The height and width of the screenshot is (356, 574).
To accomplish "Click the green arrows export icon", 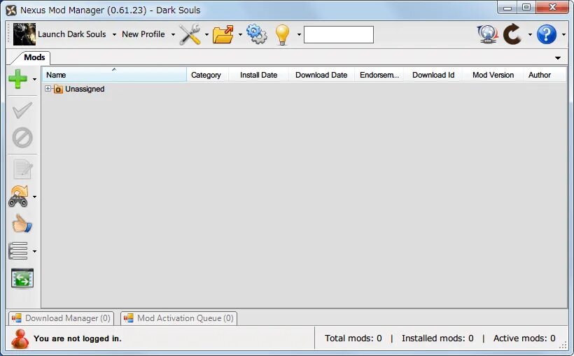I will [x=22, y=278].
